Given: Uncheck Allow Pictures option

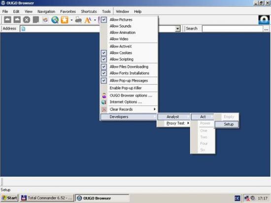Looking at the screenshot, I should click(x=103, y=20).
